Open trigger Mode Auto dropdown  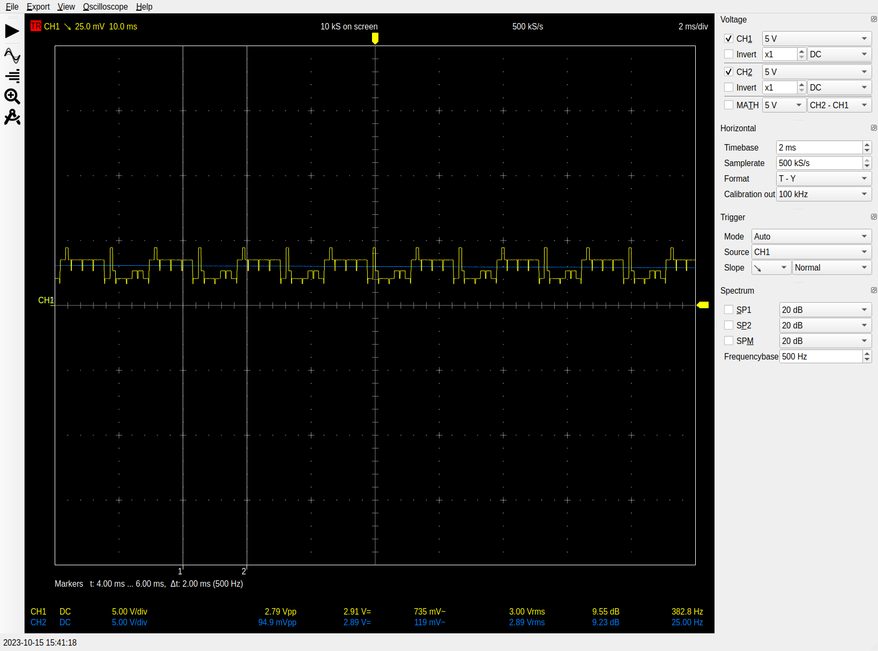pos(812,236)
